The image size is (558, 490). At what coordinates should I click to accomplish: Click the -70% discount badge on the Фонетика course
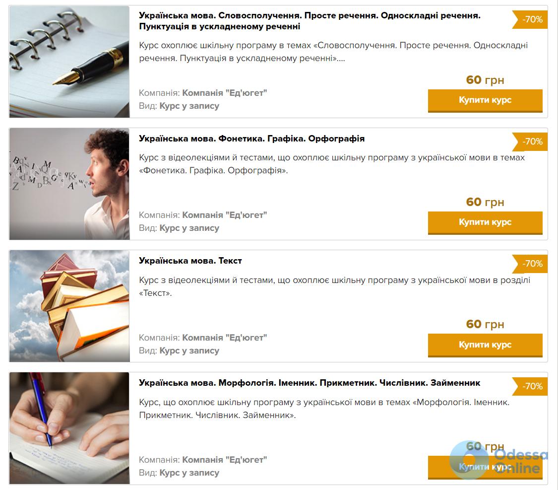(530, 141)
